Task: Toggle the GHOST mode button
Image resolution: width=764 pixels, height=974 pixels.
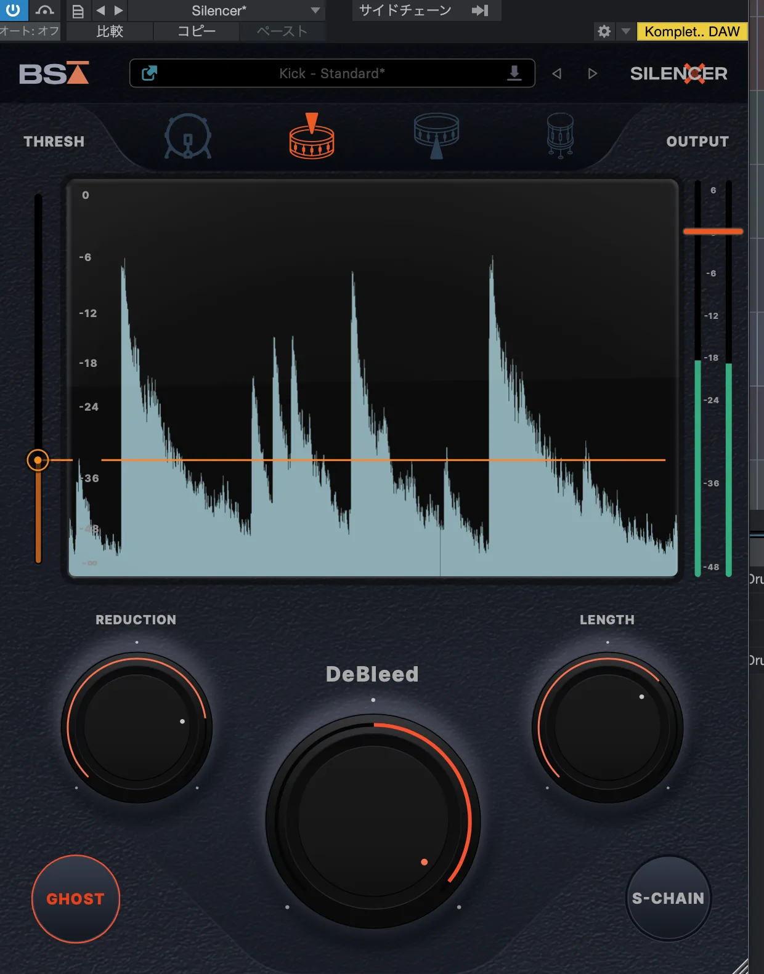Action: [76, 899]
